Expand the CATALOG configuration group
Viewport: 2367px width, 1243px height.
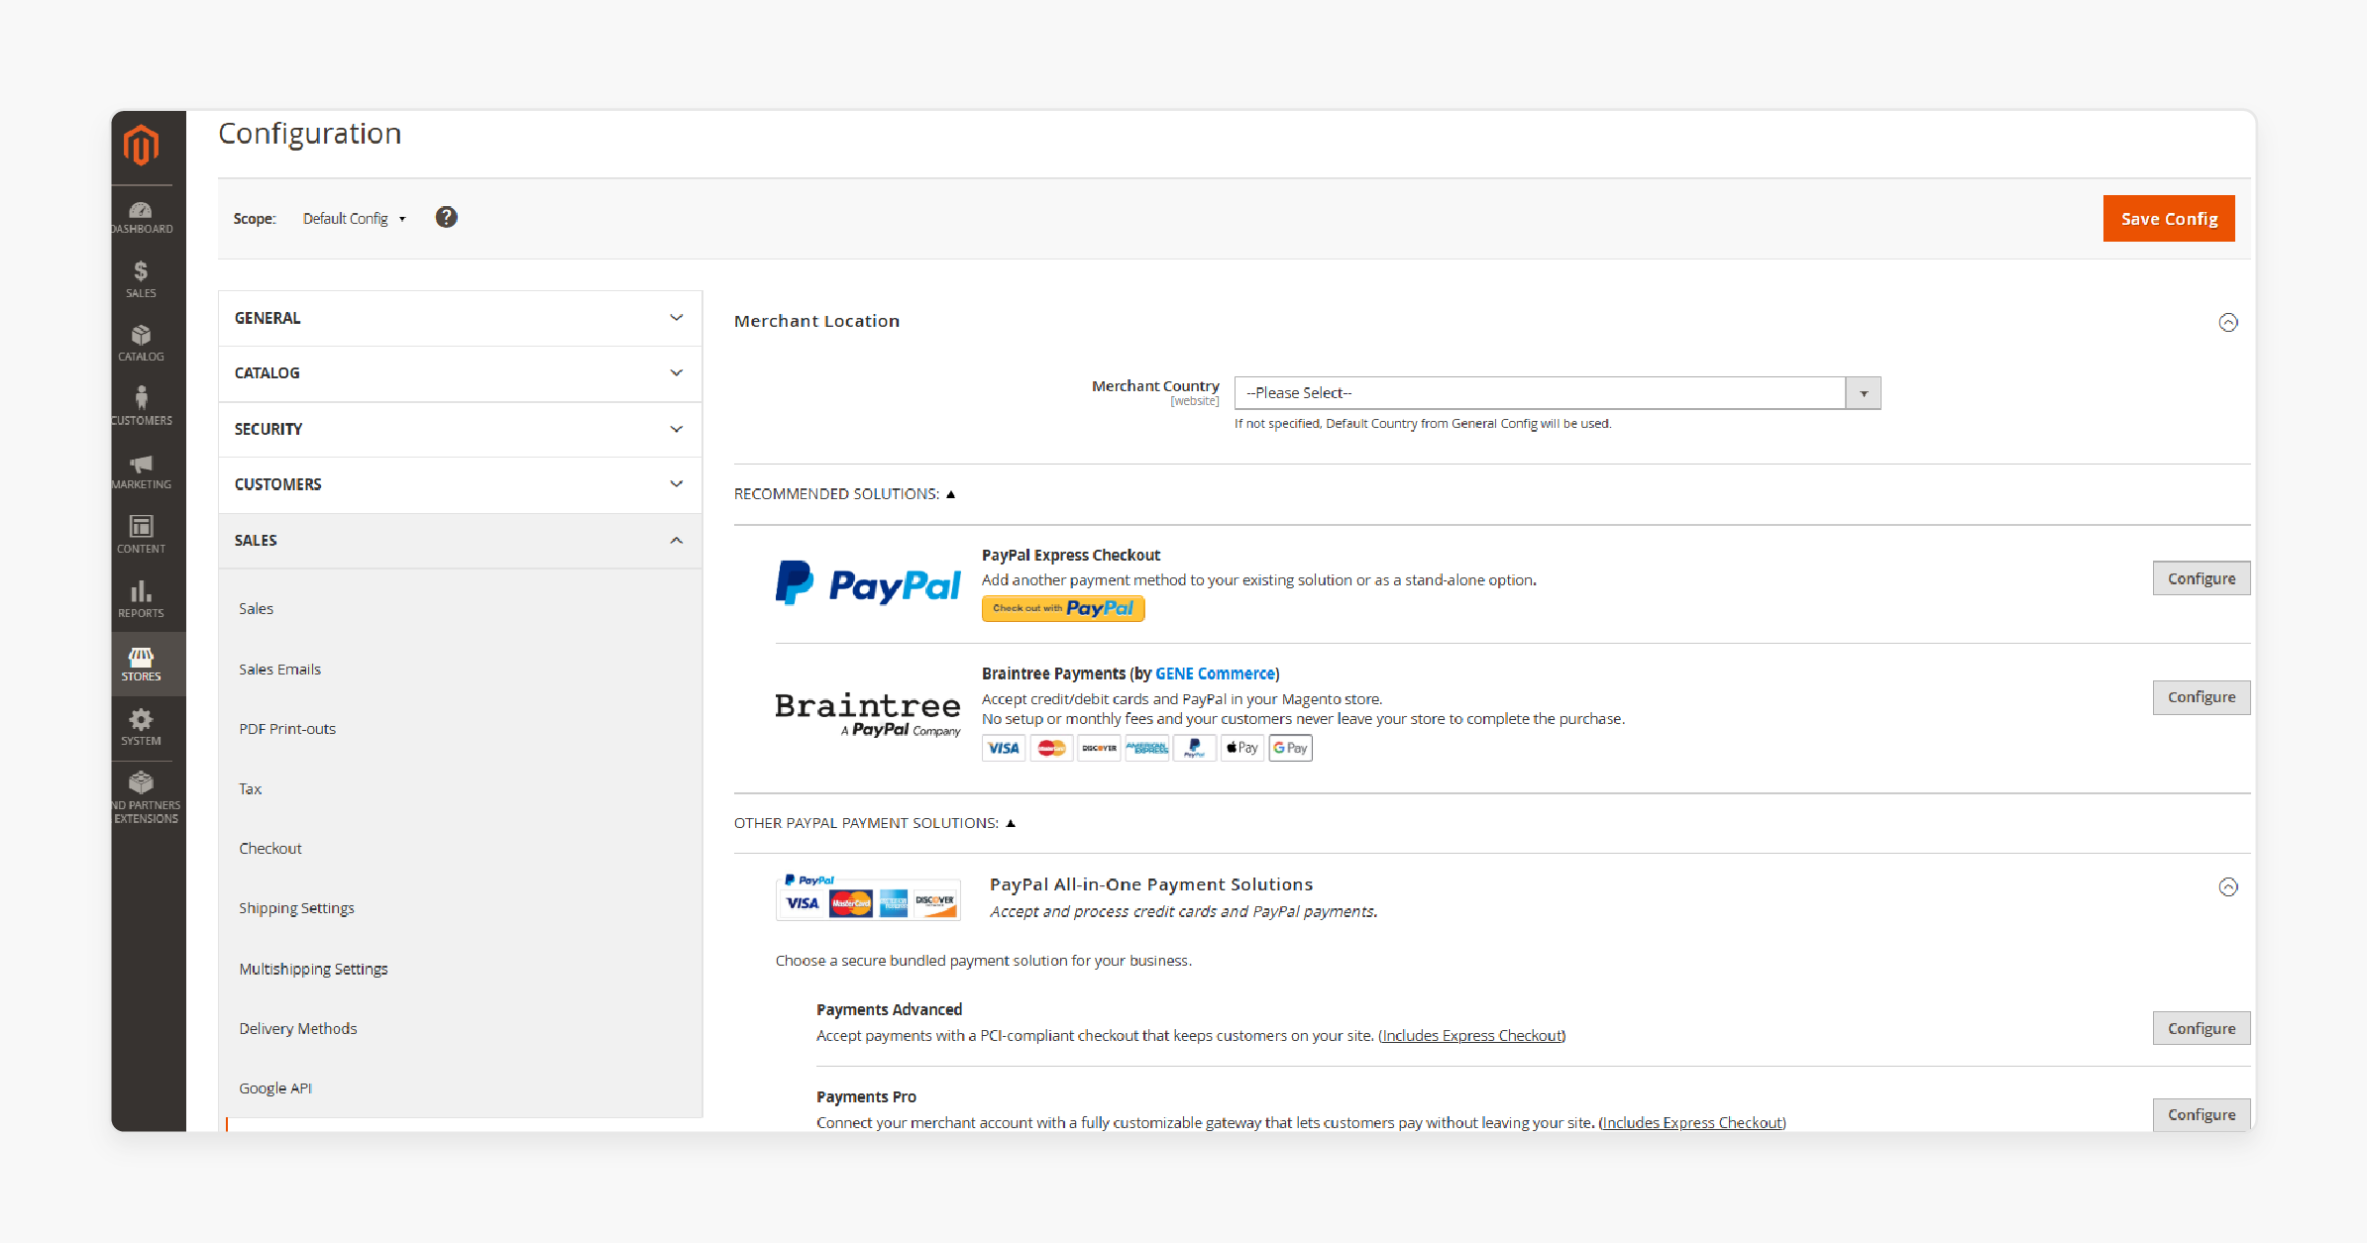pos(460,373)
